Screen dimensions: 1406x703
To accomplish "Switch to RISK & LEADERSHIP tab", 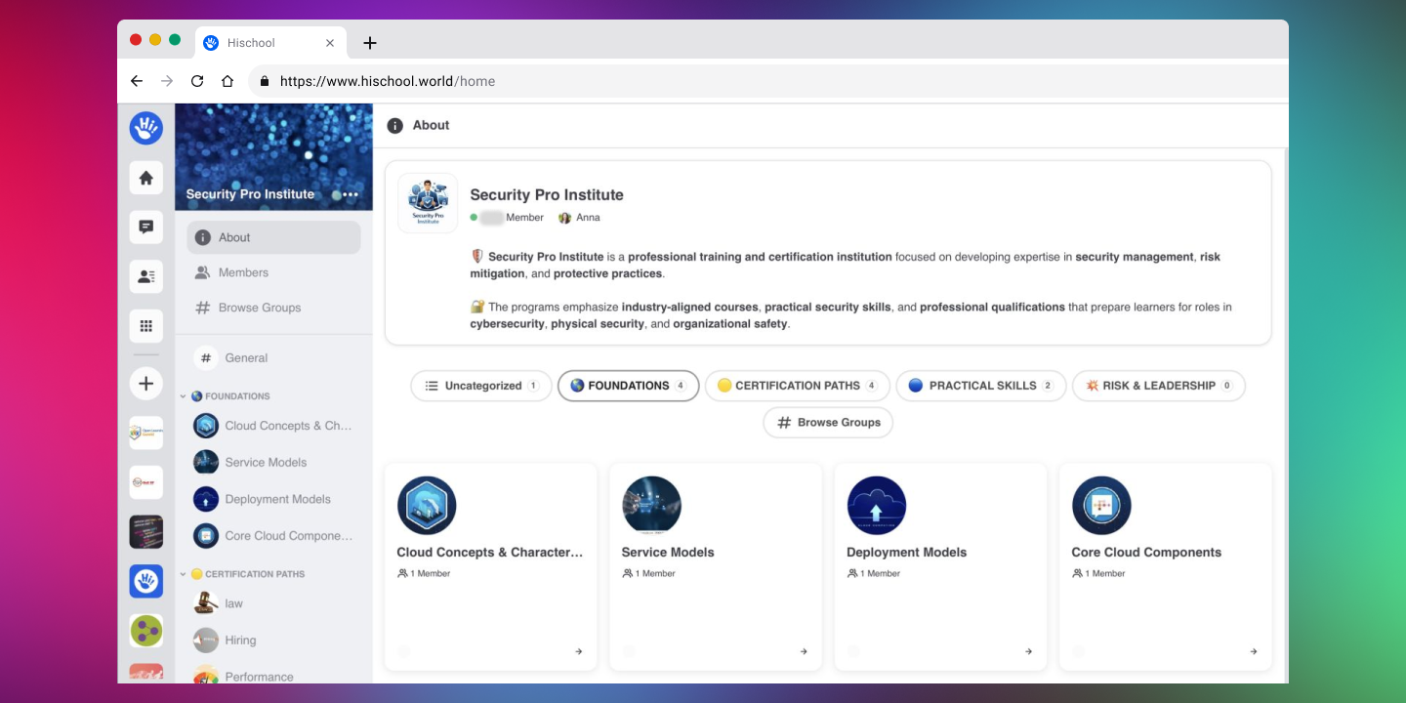I will coord(1159,386).
